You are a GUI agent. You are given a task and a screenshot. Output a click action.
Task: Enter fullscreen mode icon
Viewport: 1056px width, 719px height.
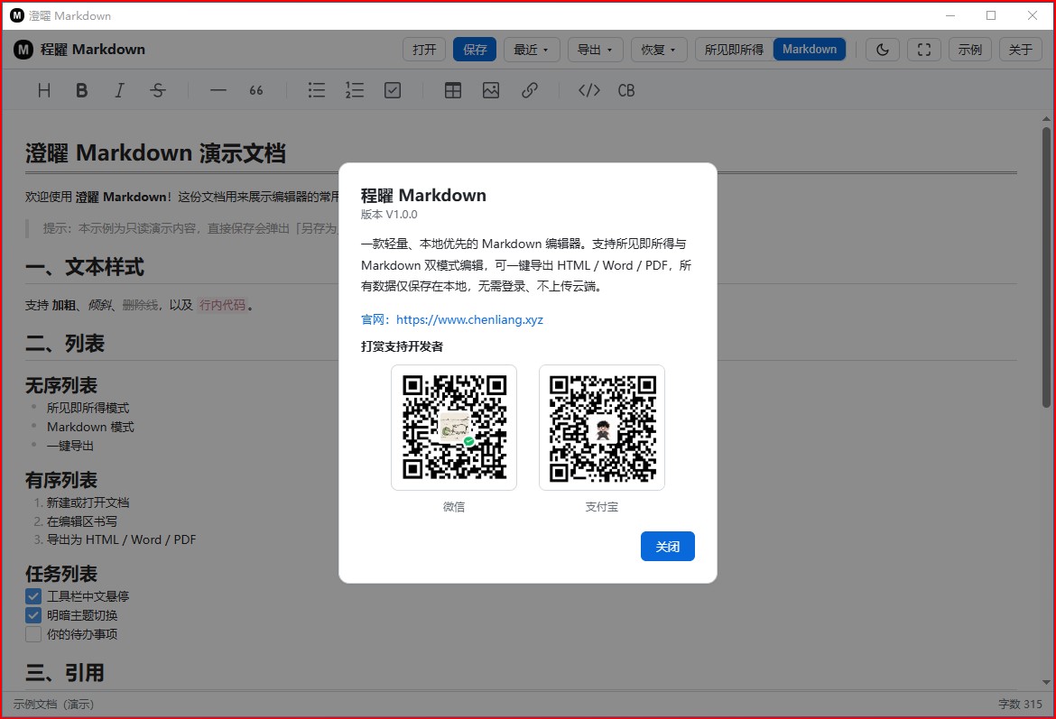tap(924, 49)
